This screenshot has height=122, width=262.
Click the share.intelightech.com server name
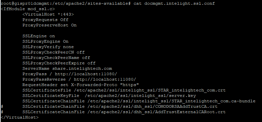tap(82, 68)
